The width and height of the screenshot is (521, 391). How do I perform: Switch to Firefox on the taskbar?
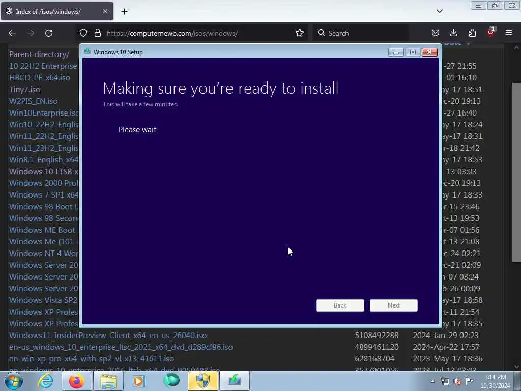click(x=76, y=381)
